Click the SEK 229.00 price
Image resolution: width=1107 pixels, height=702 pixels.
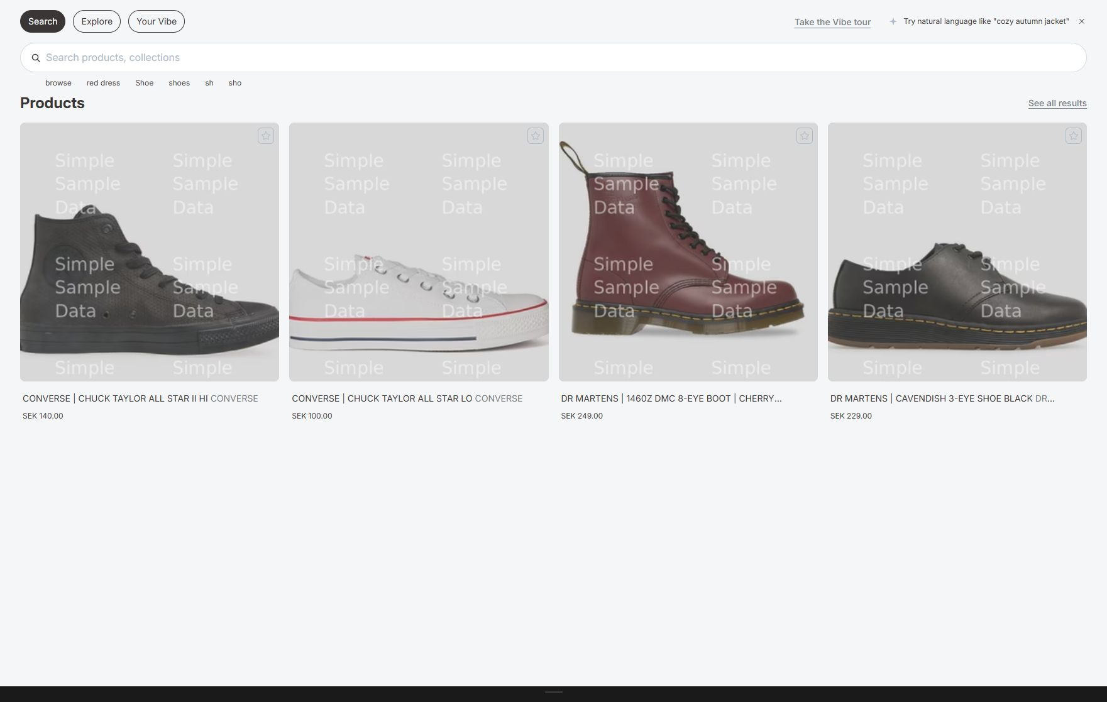point(851,416)
